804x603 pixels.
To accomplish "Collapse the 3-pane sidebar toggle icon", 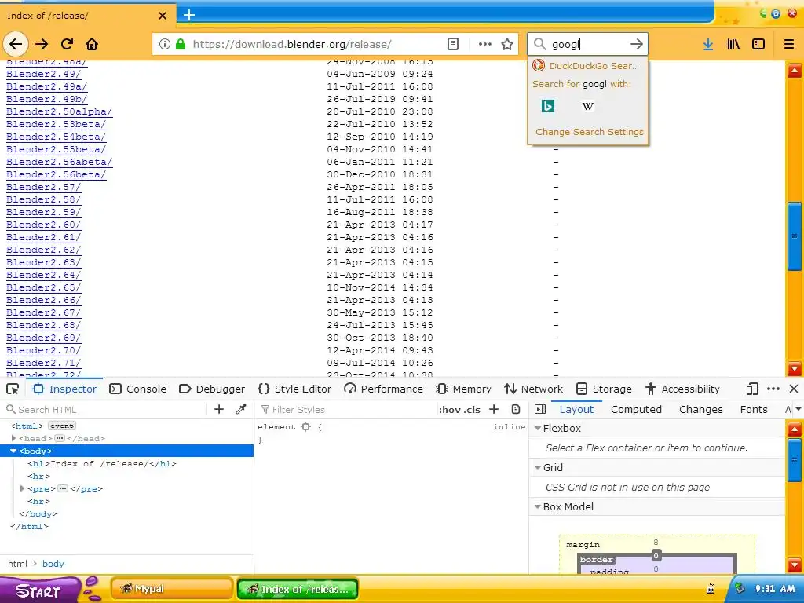I will pos(540,409).
